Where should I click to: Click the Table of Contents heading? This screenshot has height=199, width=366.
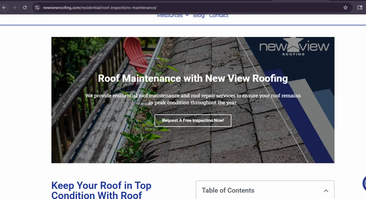click(x=228, y=190)
